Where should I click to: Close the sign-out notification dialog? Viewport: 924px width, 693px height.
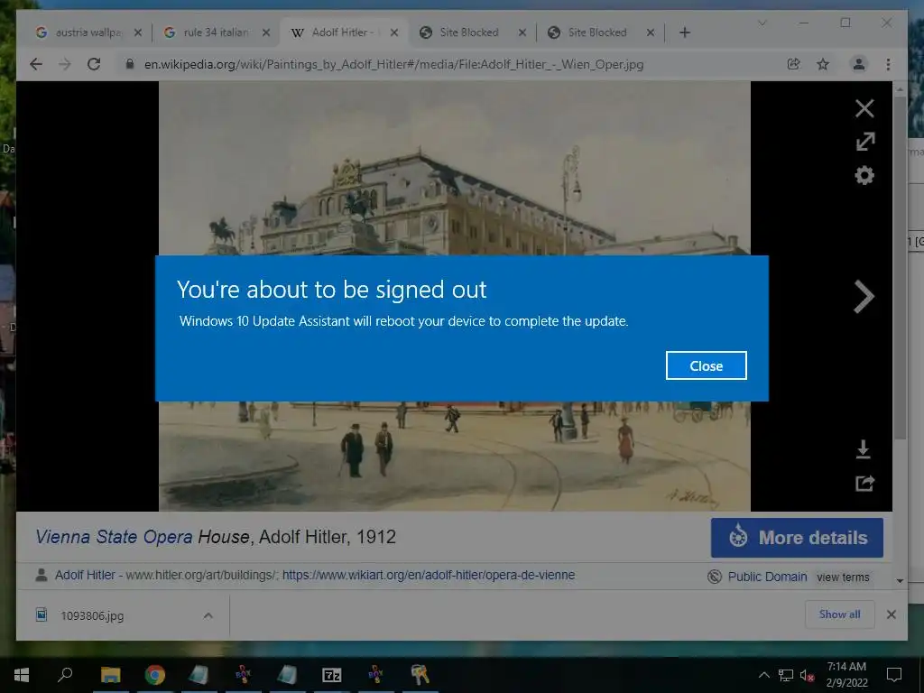(706, 366)
